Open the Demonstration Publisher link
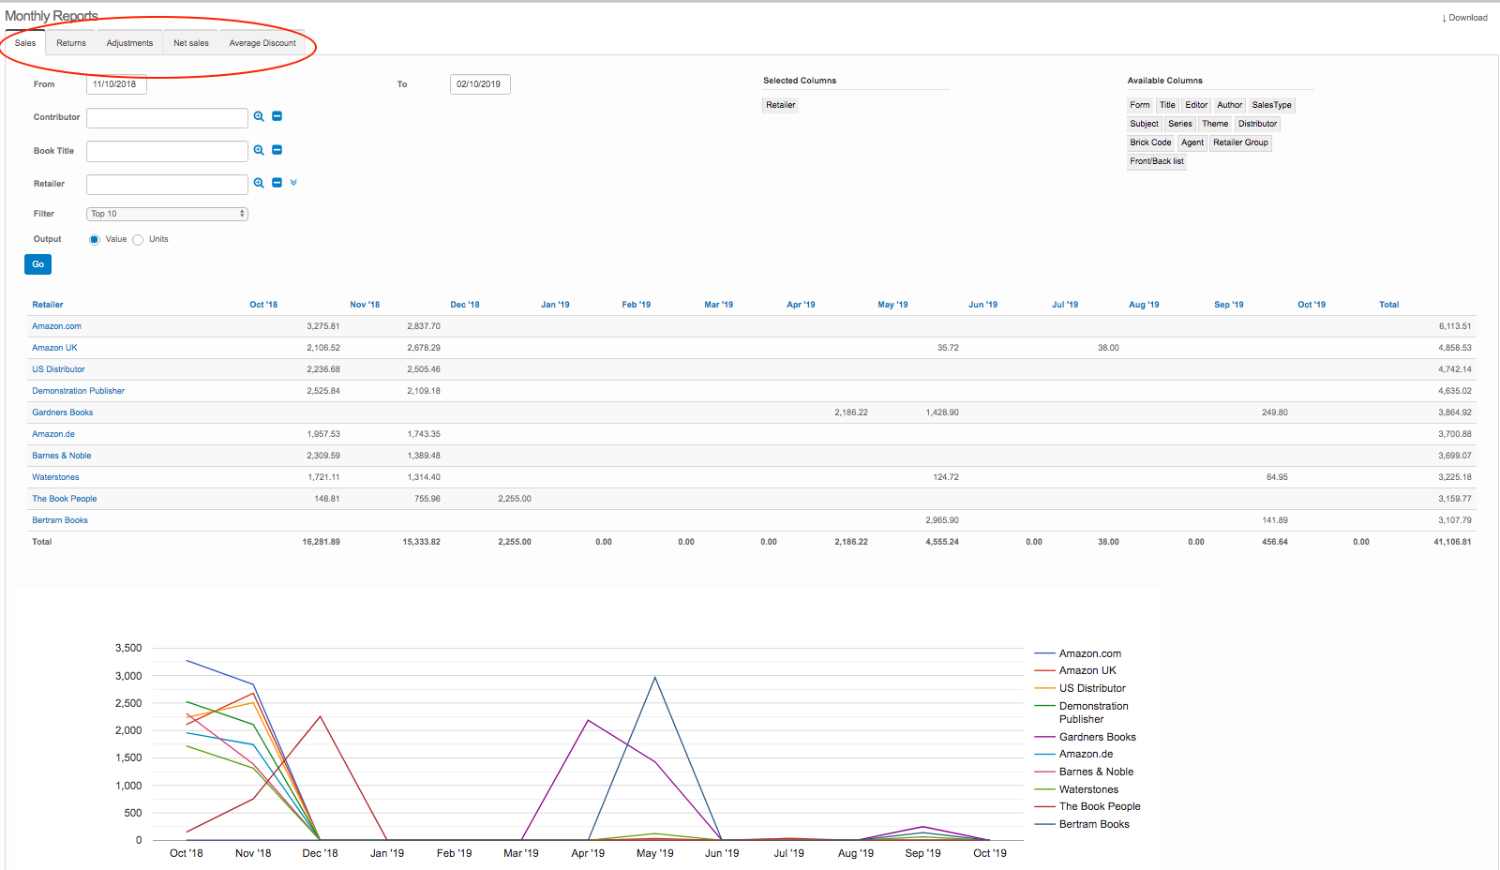The width and height of the screenshot is (1500, 870). pos(78,391)
